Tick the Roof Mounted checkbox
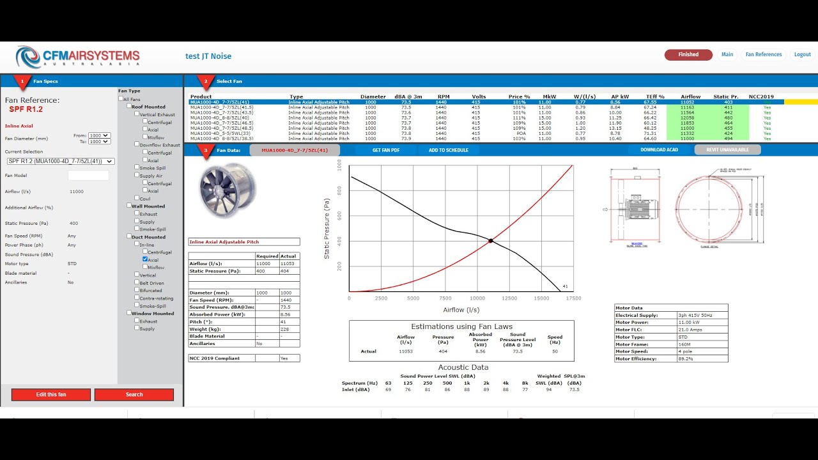The width and height of the screenshot is (818, 460). [129, 107]
